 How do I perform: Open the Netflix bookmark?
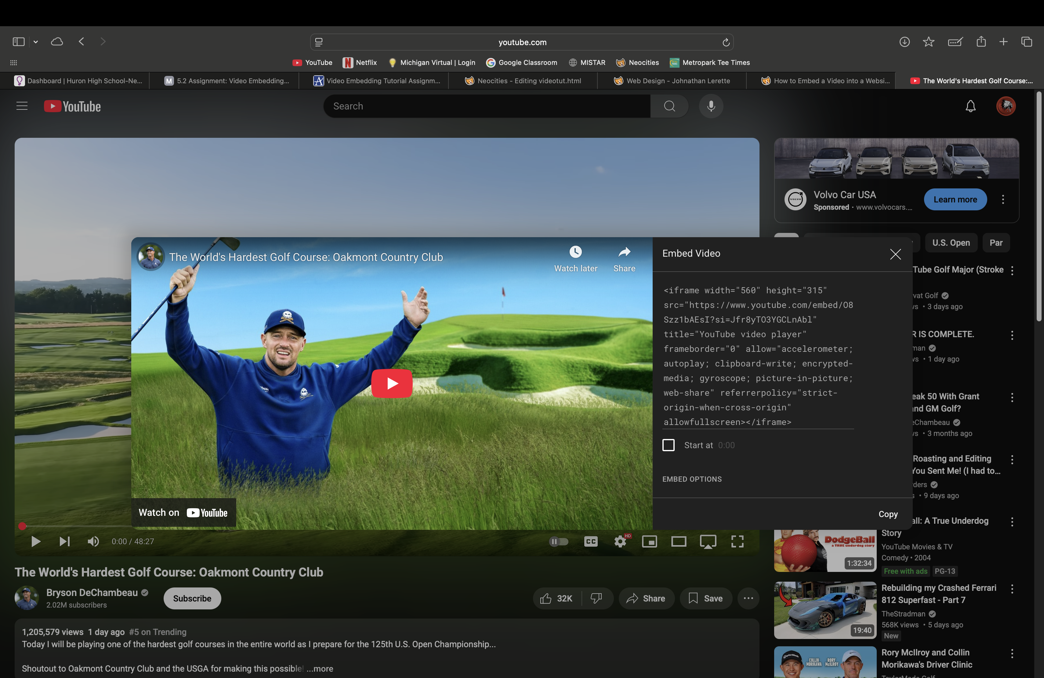[x=360, y=62]
